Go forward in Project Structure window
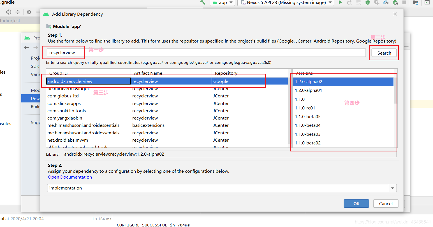 pyautogui.click(x=36, y=48)
